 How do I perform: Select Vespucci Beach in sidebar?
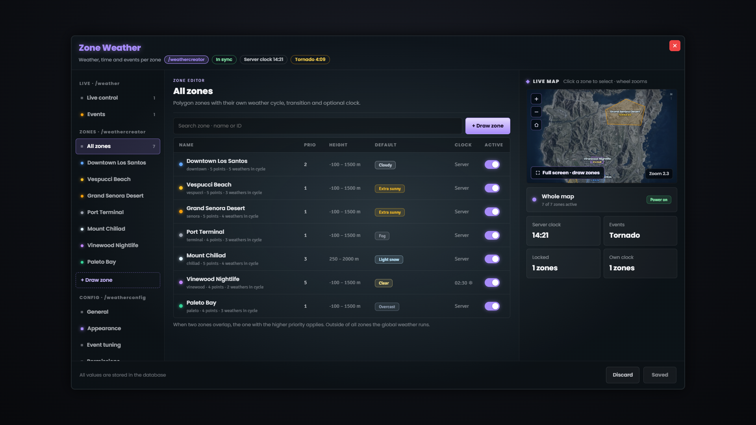pyautogui.click(x=118, y=179)
